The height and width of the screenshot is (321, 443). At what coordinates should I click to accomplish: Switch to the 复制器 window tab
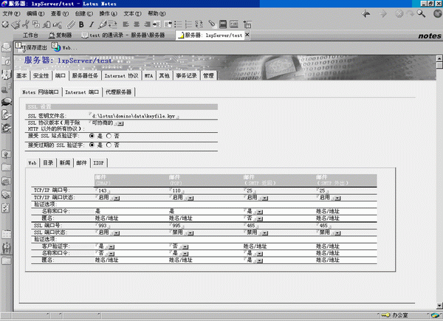point(61,35)
